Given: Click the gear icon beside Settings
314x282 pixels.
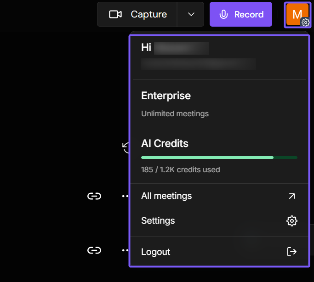Looking at the screenshot, I should point(291,221).
